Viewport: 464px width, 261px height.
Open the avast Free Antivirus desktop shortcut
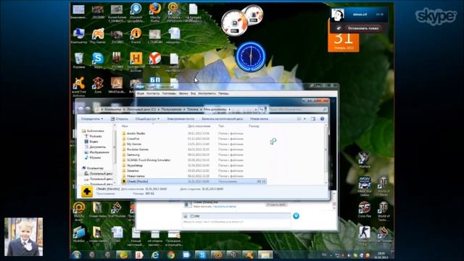pos(79,83)
